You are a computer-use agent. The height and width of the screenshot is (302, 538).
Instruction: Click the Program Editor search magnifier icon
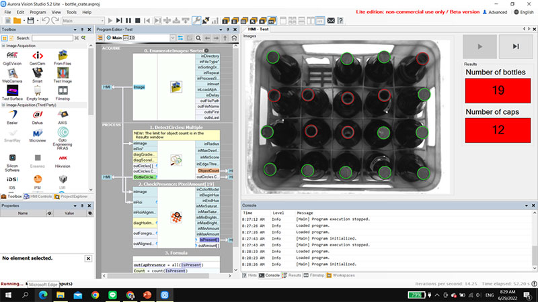(x=198, y=38)
